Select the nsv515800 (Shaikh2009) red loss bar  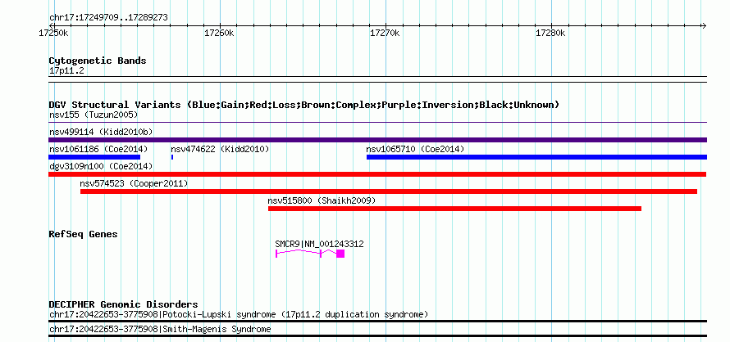(455, 209)
